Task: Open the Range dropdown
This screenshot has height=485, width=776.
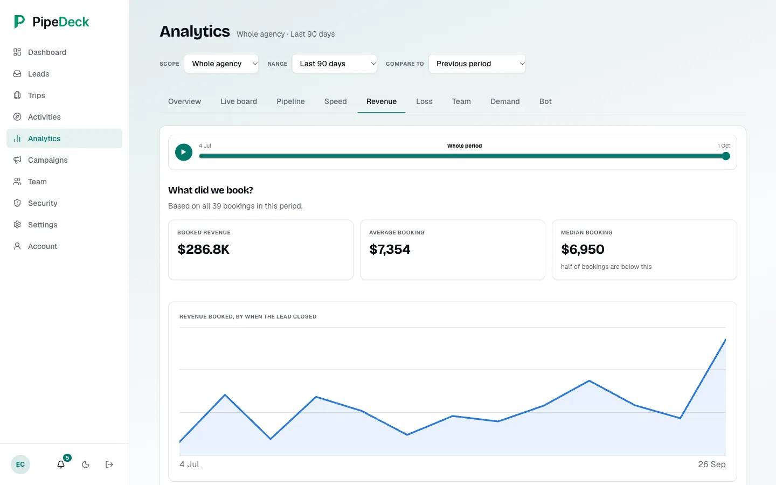Action: pyautogui.click(x=335, y=64)
